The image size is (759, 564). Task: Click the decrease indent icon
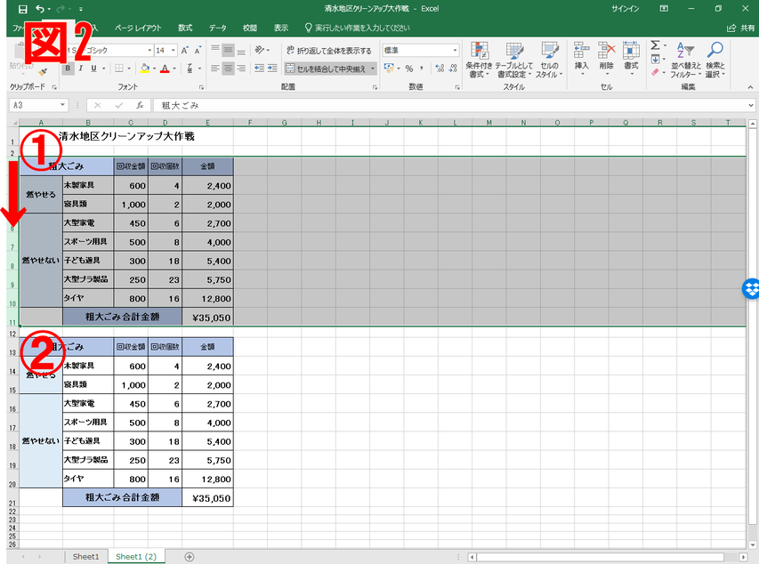(x=260, y=68)
